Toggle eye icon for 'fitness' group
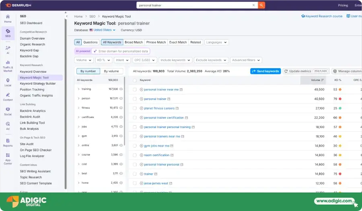 click(x=121, y=108)
